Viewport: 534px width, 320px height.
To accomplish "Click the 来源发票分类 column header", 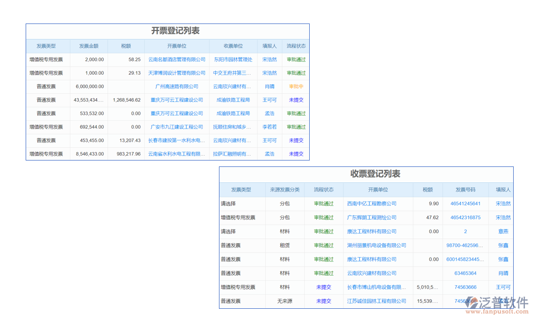I will coord(285,190).
